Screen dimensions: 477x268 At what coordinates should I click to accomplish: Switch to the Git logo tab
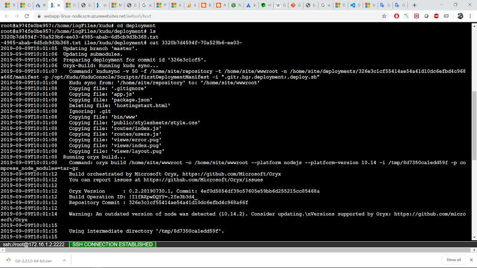tap(296, 5)
